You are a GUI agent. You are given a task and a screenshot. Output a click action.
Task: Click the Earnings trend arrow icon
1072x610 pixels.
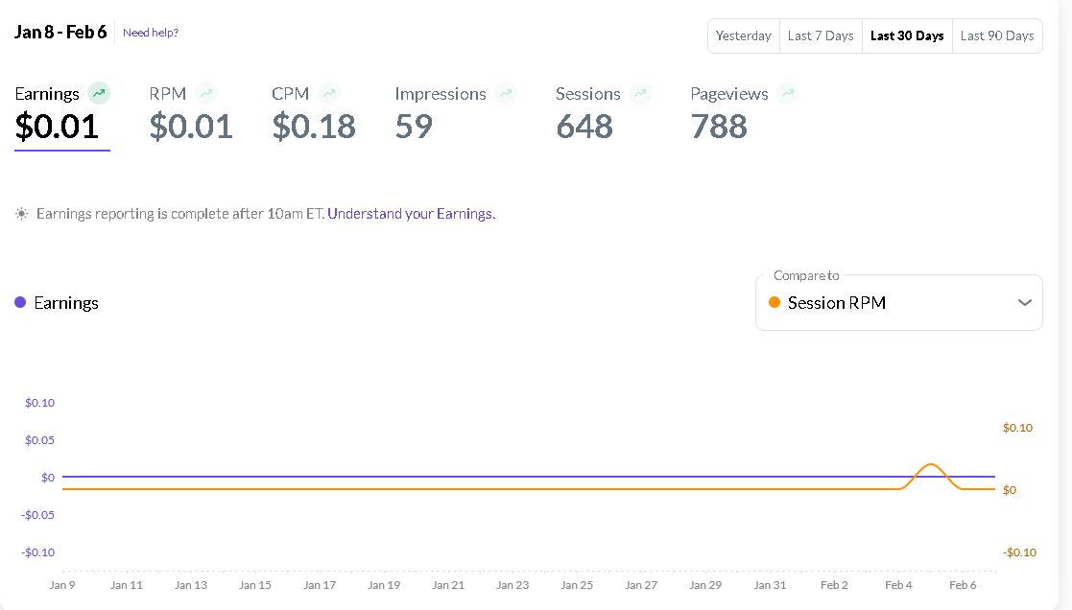[99, 93]
